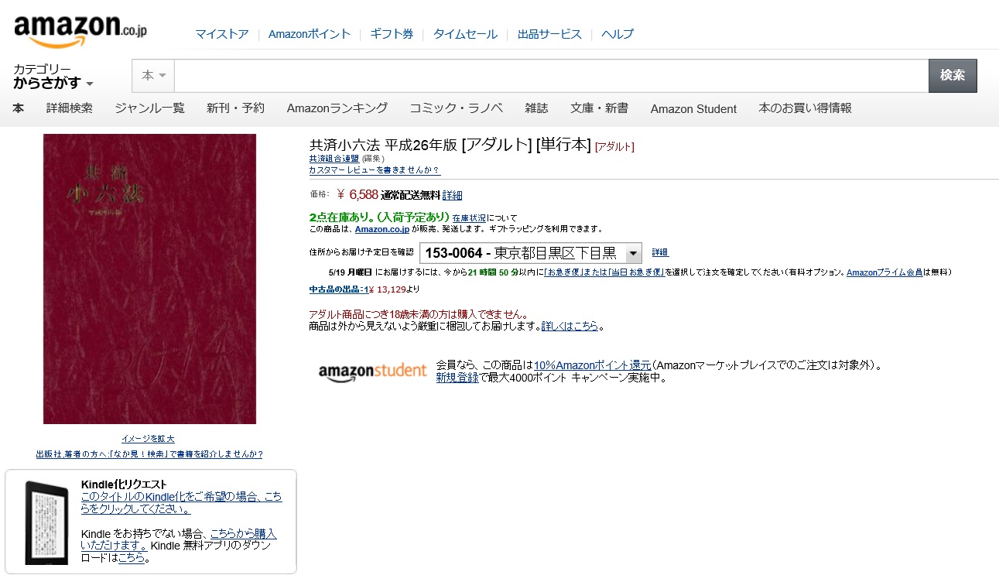Click the 中古品の出品 used offers link

338,289
